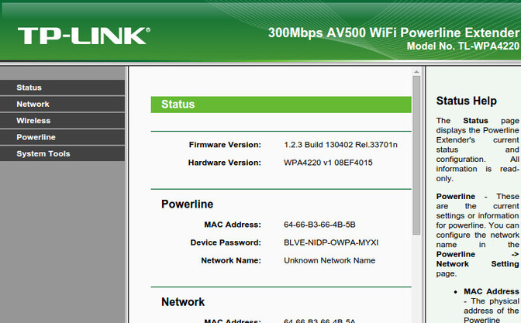The width and height of the screenshot is (521, 323).
Task: Select Powerline in the sidebar
Action: pos(36,137)
